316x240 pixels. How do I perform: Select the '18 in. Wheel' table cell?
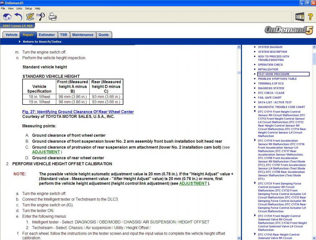click(39, 97)
